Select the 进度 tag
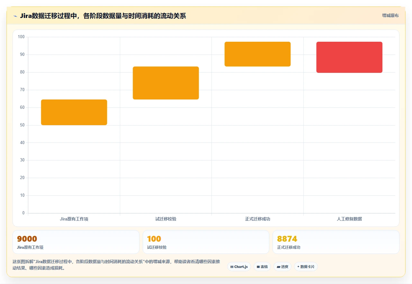The width and height of the screenshot is (412, 284). pyautogui.click(x=282, y=267)
